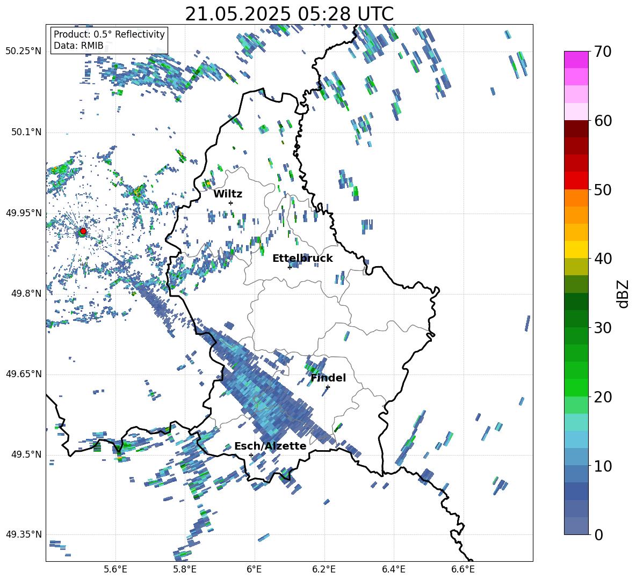Click the 6.2°E longitude label

click(x=324, y=569)
